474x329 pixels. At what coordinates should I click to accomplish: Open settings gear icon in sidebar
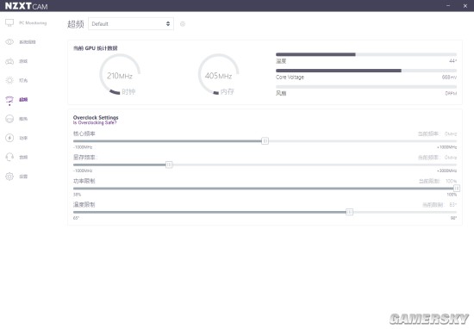point(9,177)
